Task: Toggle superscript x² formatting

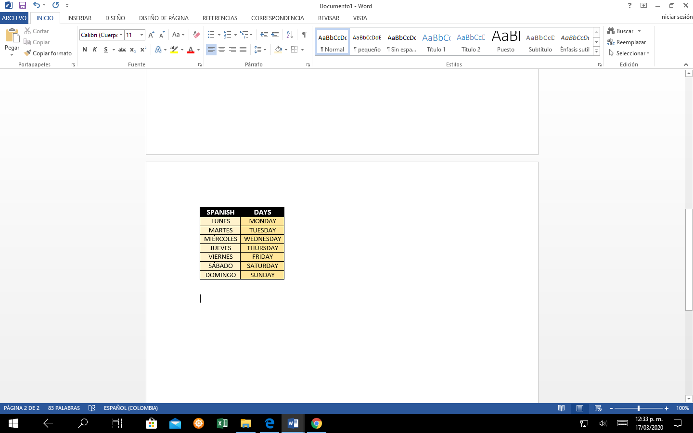Action: (143, 50)
